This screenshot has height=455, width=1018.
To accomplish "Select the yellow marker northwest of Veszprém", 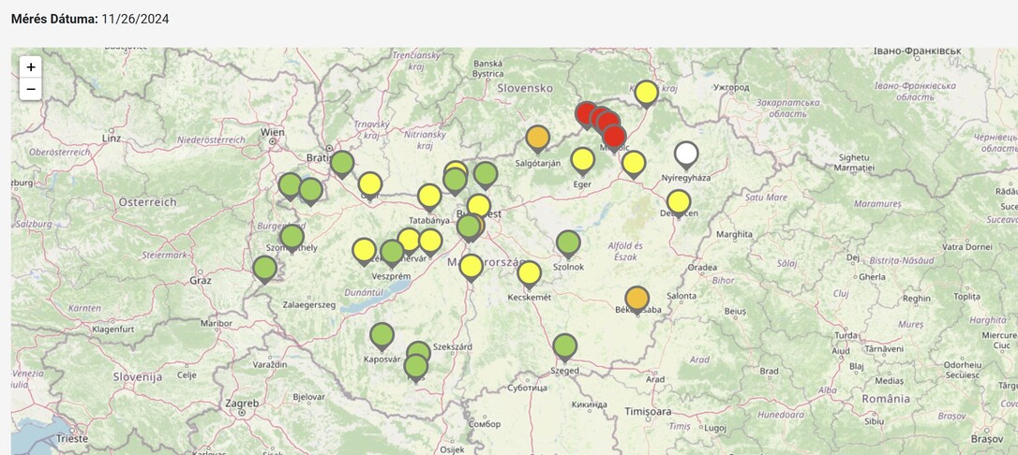I will click(364, 253).
